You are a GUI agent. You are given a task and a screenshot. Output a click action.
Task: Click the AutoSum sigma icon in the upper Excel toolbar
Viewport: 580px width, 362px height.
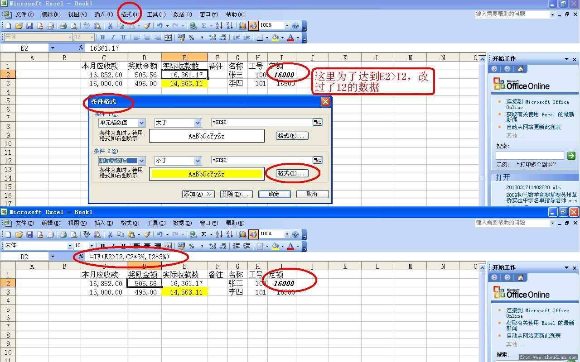203,26
